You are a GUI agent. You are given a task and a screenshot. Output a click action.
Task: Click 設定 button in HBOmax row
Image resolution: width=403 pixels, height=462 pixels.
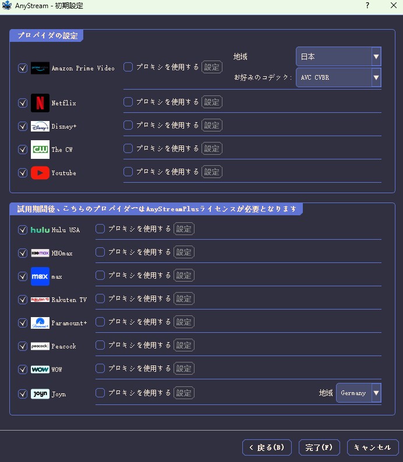pos(183,252)
